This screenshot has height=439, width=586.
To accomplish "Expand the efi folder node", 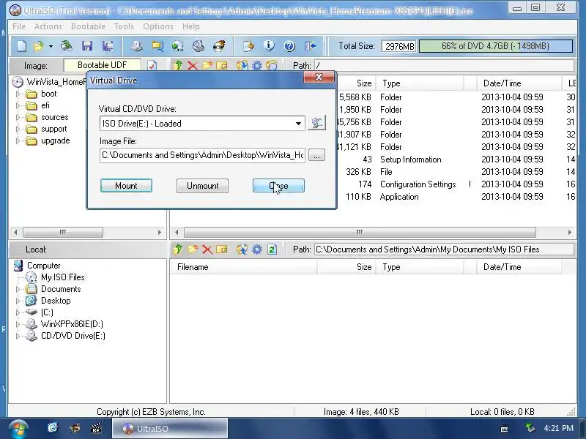I will tap(18, 105).
